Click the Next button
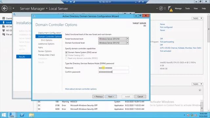This screenshot has width=210, height=118. [111, 96]
